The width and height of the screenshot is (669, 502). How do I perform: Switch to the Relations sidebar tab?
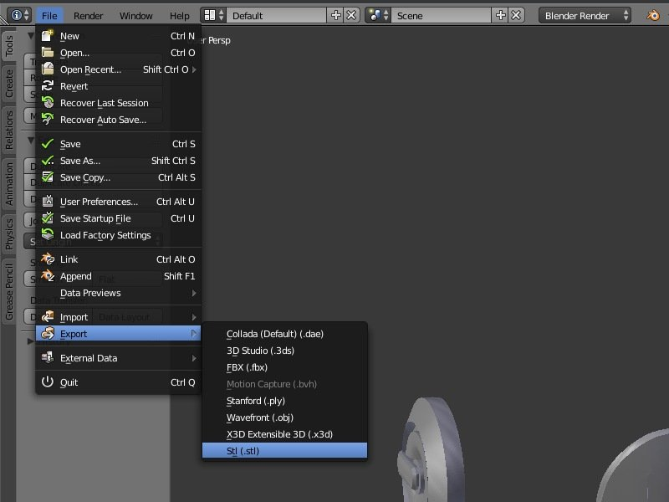(x=9, y=130)
